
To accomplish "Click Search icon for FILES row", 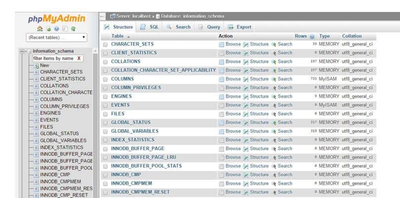I will [x=274, y=114].
